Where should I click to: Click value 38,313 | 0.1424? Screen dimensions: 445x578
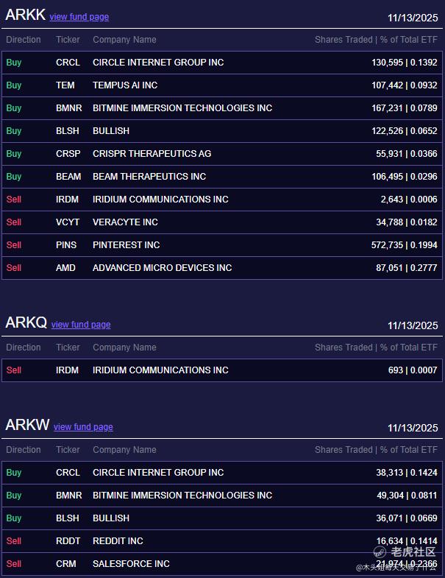point(407,473)
